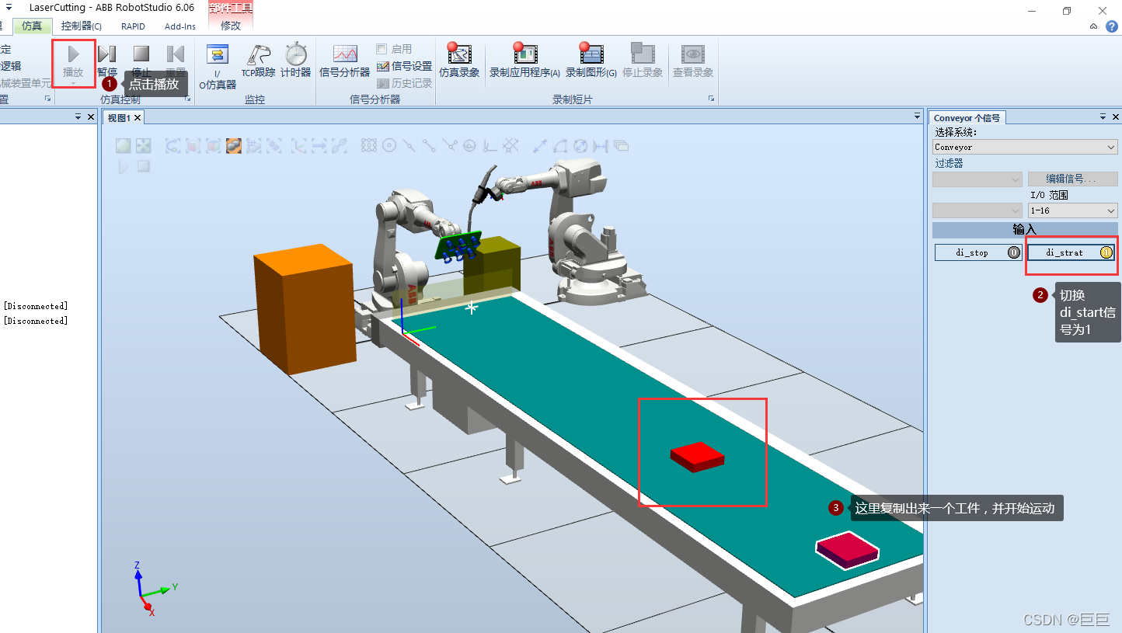Image resolution: width=1122 pixels, height=633 pixels.
Task: Switch to the 控制器(C) ribbon tab
Action: [x=82, y=26]
